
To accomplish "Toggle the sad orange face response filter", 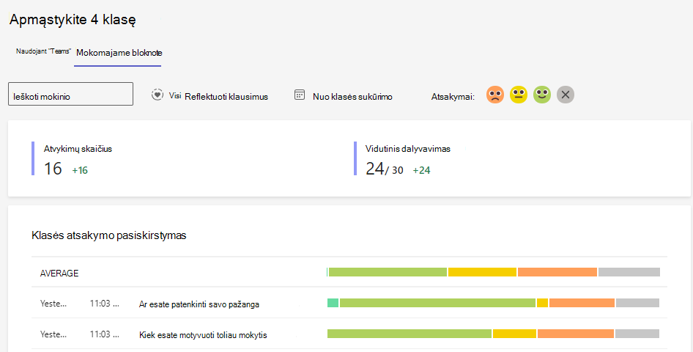I will pyautogui.click(x=495, y=95).
